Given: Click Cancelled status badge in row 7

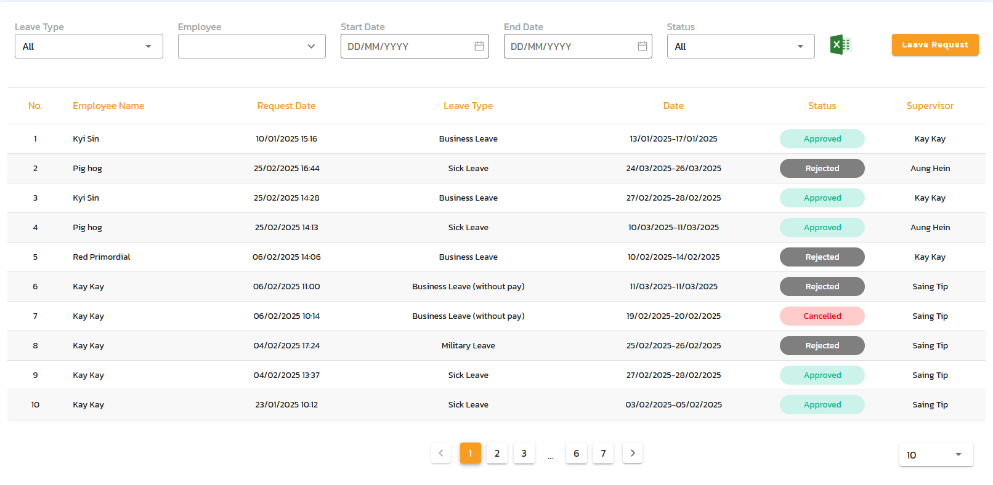Looking at the screenshot, I should click(822, 316).
